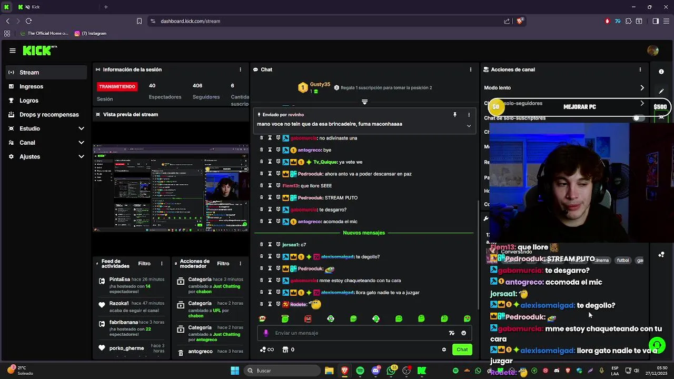Open WhatsApp from the taskbar

tap(391, 371)
